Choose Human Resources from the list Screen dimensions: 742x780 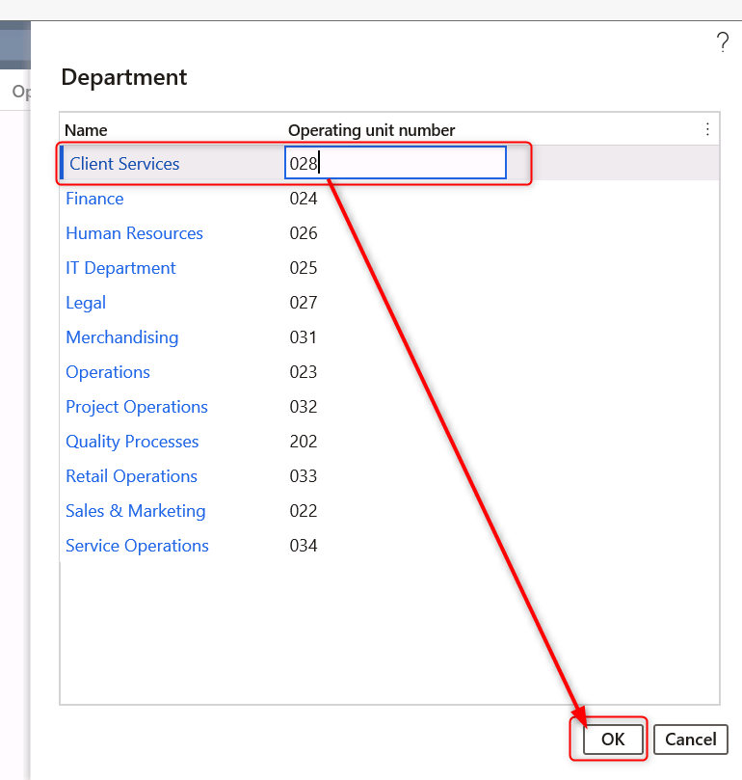[134, 233]
